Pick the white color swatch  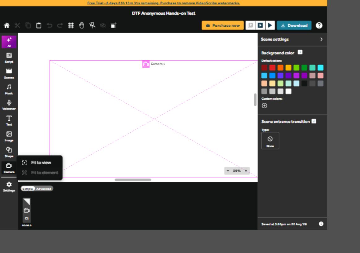[288, 91]
